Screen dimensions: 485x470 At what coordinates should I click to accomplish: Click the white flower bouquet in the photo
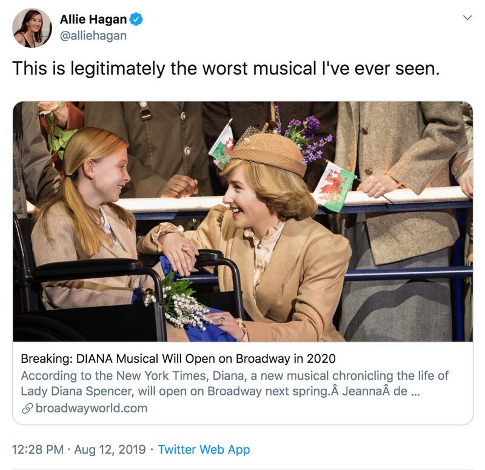[x=182, y=304]
